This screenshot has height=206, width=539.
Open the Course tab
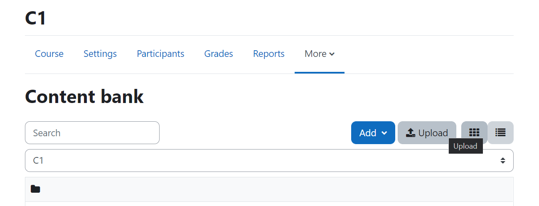coord(49,54)
